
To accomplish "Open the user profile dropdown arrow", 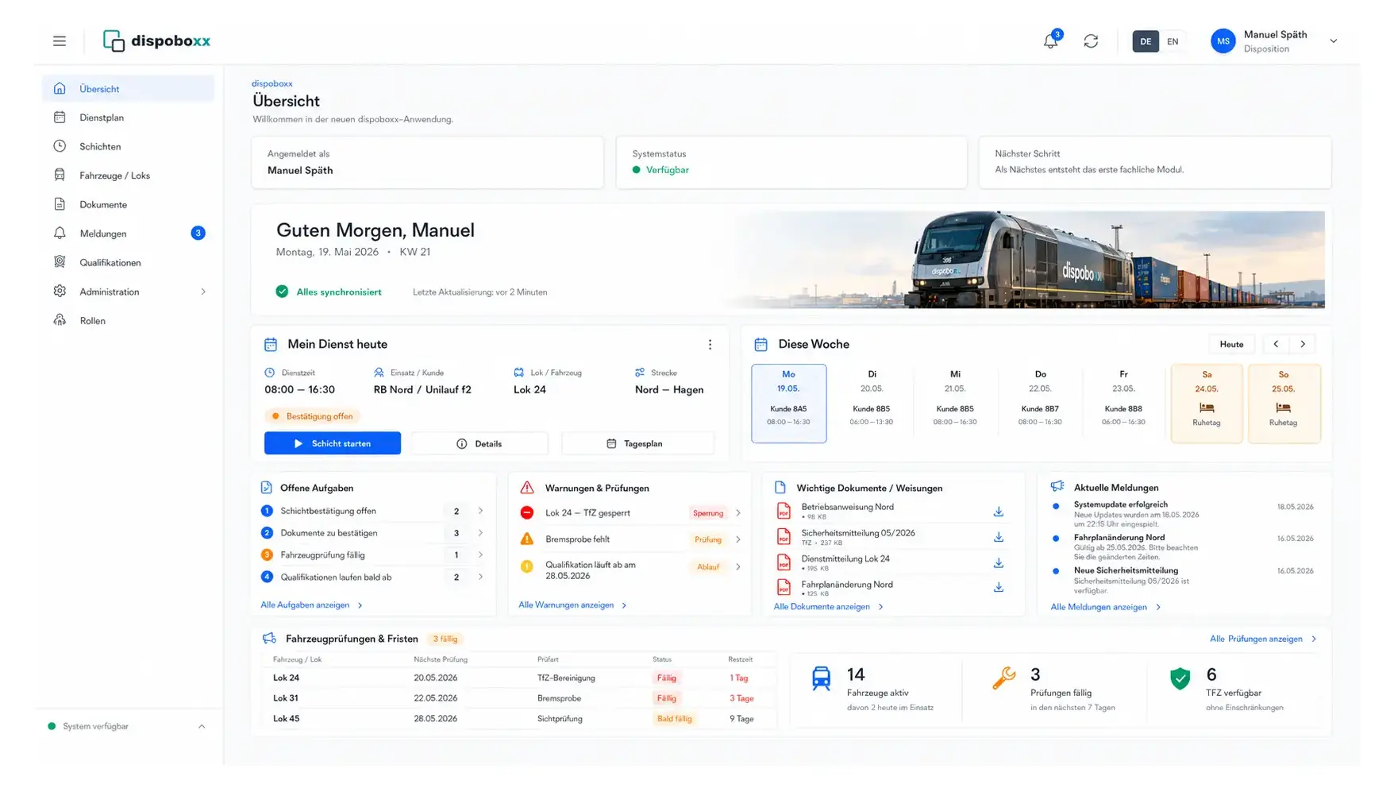I will 1333,41.
